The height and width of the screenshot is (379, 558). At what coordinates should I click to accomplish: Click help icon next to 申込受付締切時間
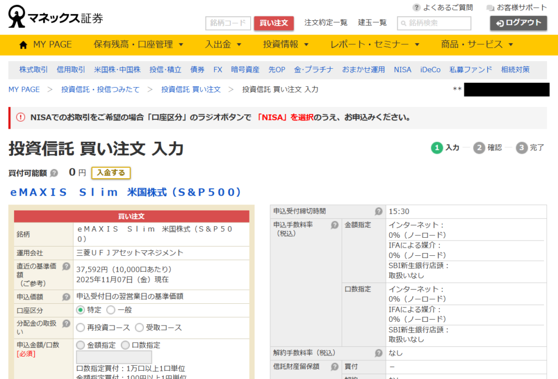point(379,211)
